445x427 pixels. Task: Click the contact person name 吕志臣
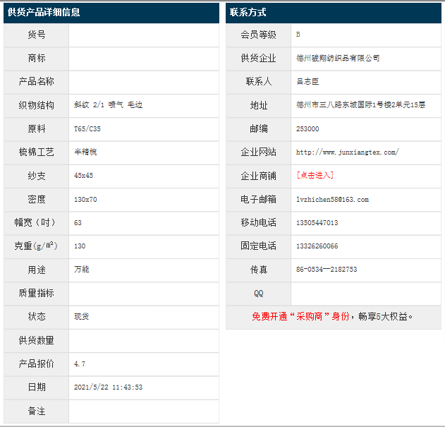tap(308, 81)
